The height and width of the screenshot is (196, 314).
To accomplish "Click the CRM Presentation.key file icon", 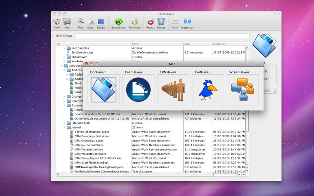I will pyautogui.click(x=72, y=149).
